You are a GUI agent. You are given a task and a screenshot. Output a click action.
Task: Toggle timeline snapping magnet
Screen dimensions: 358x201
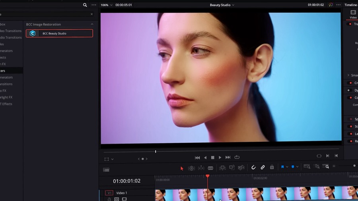coord(253,167)
